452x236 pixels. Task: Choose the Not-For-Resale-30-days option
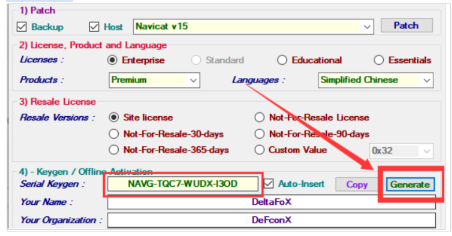114,134
